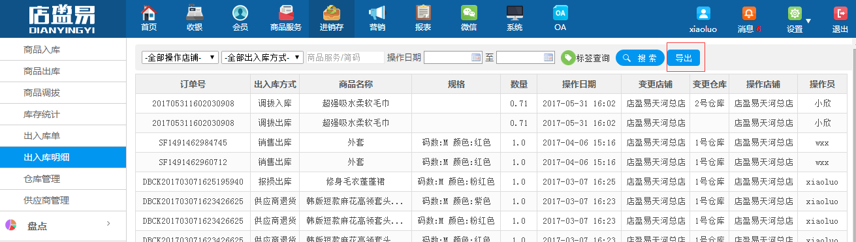Screen dimensions: 856x242
Task: Click the 标签查询 link text
Action: point(593,58)
